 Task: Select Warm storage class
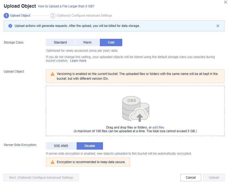(87, 42)
